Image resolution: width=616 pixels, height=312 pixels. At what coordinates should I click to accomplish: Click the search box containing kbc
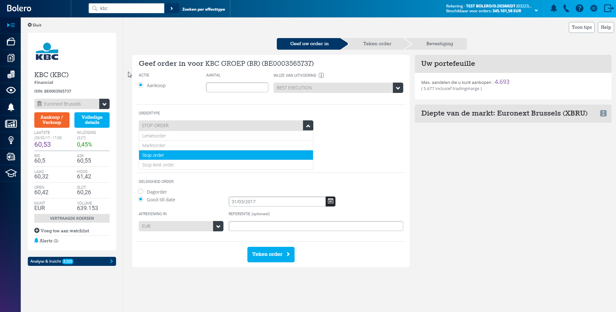tap(126, 8)
